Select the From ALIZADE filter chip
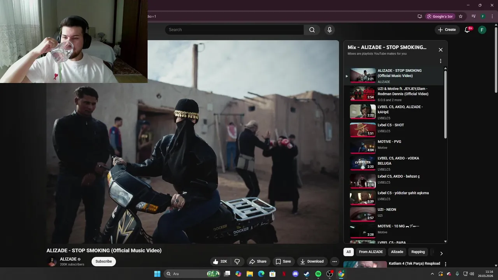Viewport: 498px width, 280px height. pyautogui.click(x=371, y=252)
